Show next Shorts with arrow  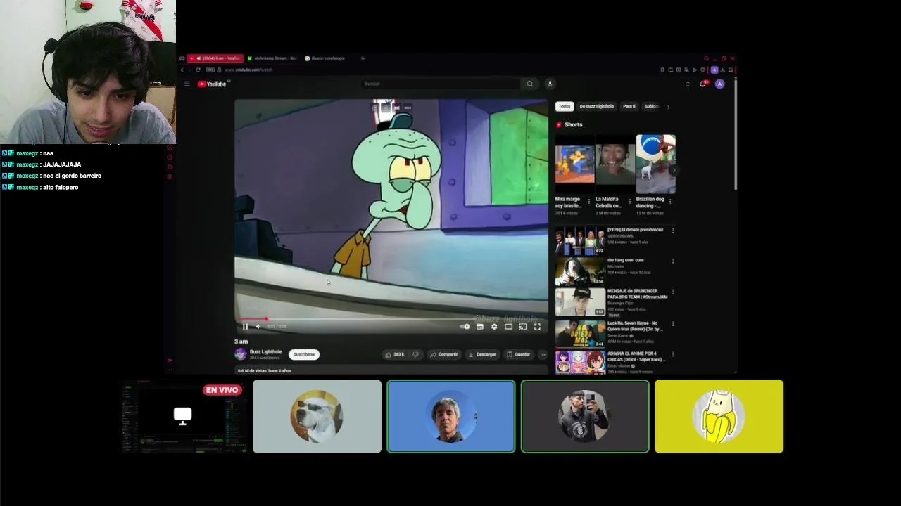tap(673, 169)
